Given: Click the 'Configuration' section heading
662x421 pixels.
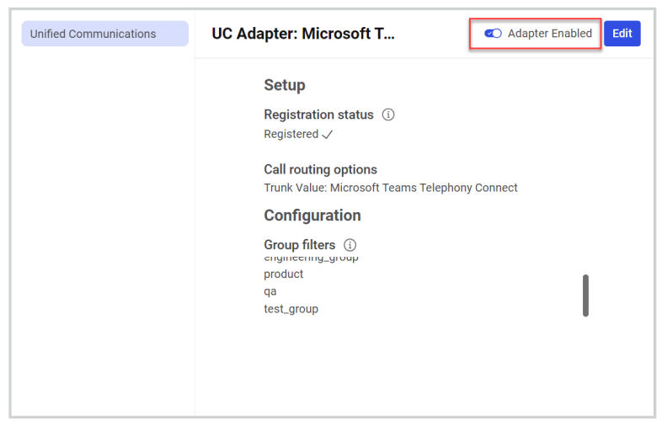Looking at the screenshot, I should tap(312, 216).
